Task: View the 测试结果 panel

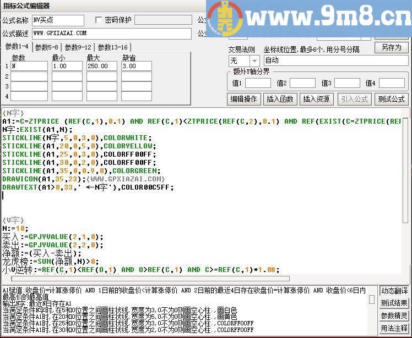Action: click(394, 303)
